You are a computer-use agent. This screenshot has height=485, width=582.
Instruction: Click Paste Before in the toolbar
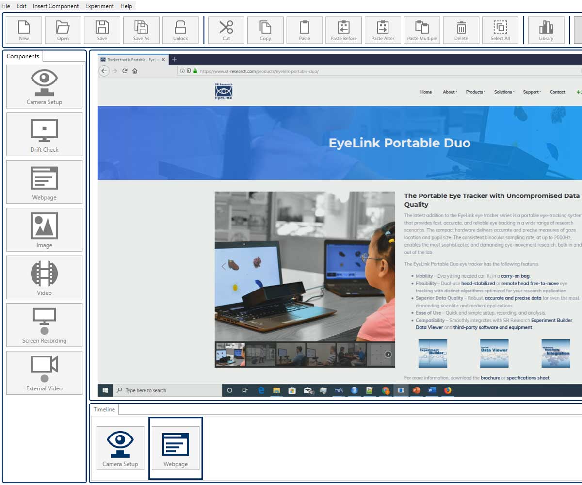[x=343, y=31]
